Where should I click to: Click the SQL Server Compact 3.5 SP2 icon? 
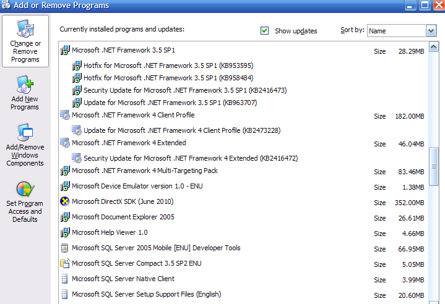(65, 263)
